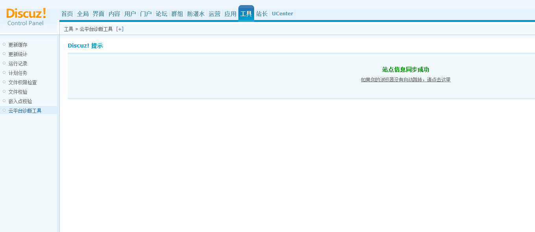535x232 pixels.
Task: Select the active 工具 tab
Action: click(x=246, y=13)
